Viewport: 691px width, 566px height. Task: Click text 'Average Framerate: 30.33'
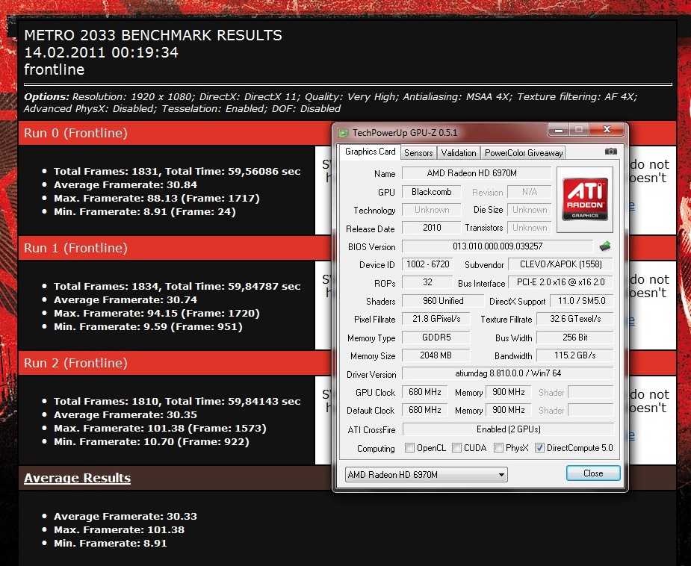tap(126, 516)
